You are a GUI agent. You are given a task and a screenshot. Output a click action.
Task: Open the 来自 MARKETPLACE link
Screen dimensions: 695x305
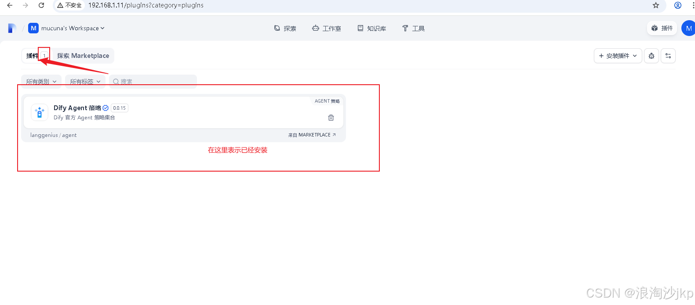click(x=312, y=135)
